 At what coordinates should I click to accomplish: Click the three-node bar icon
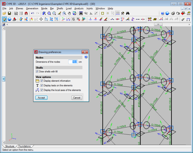click(138, 19)
